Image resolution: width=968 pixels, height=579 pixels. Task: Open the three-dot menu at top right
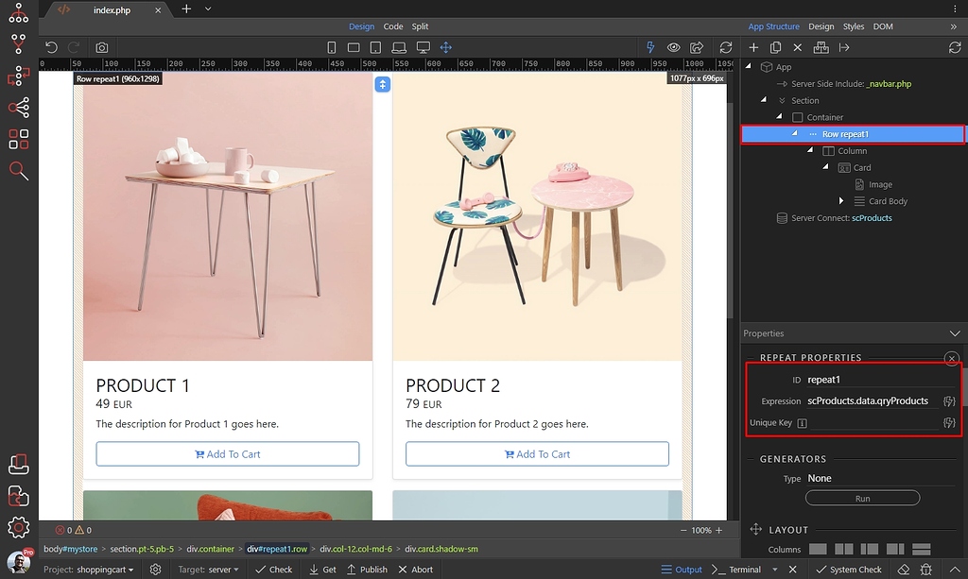pos(955,9)
